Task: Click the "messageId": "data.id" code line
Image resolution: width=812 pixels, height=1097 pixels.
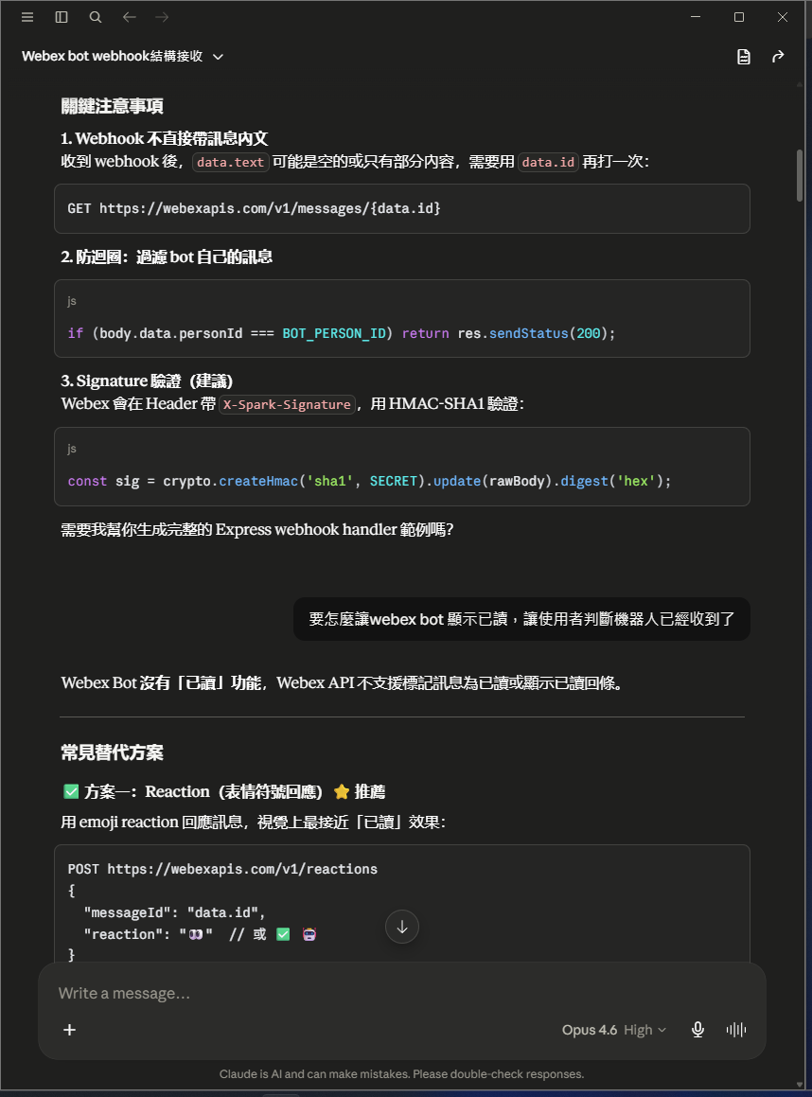Action: pos(175,912)
